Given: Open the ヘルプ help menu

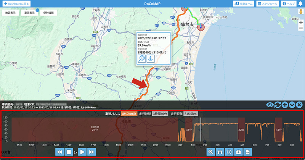Looking at the screenshot, I should point(289,3).
